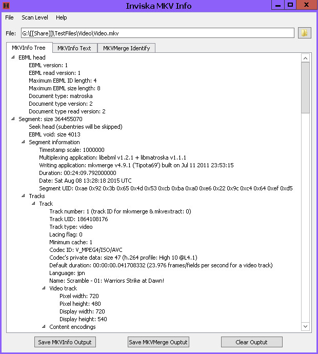This screenshot has height=354, width=318.
Task: Select the Writing application row
Action: pyautogui.click(x=136, y=165)
